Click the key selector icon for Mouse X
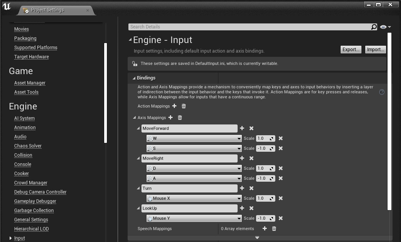This screenshot has height=242, width=401. [150, 198]
